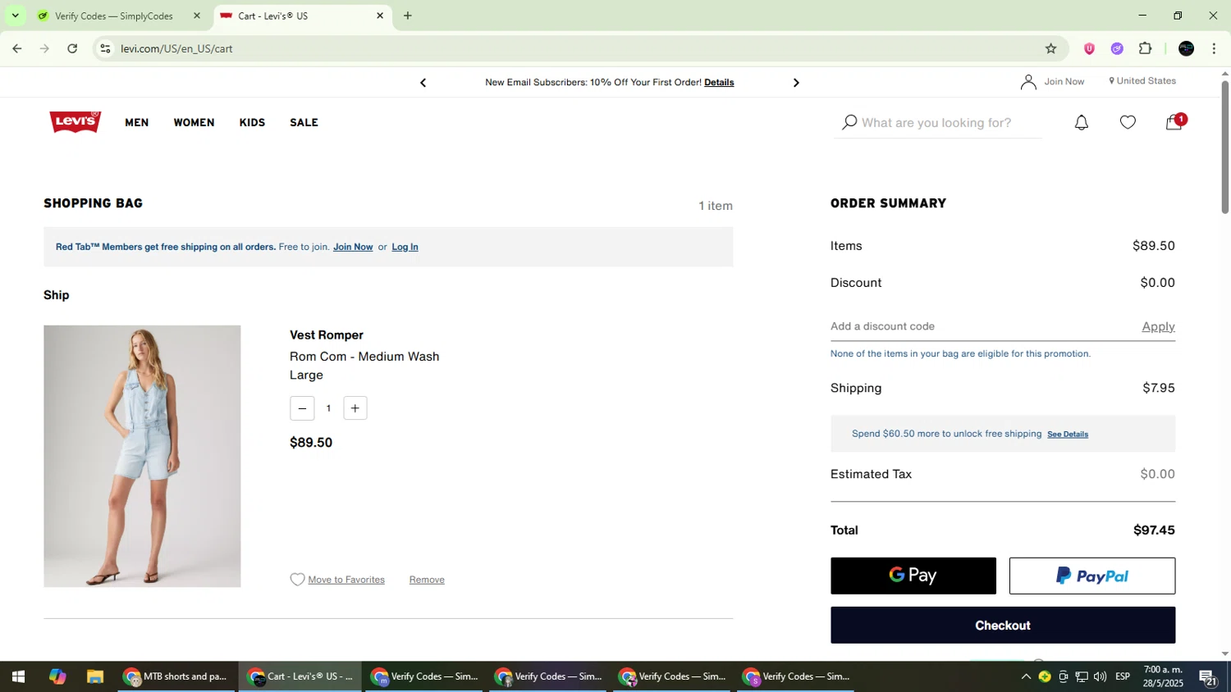Screen dimensions: 1231x692
Task: Close the Verify Codes SimplyCodes tab
Action: [197, 16]
